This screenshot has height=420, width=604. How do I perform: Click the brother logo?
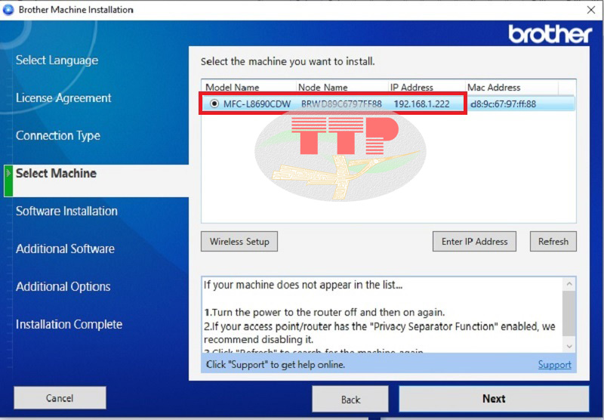pyautogui.click(x=550, y=34)
